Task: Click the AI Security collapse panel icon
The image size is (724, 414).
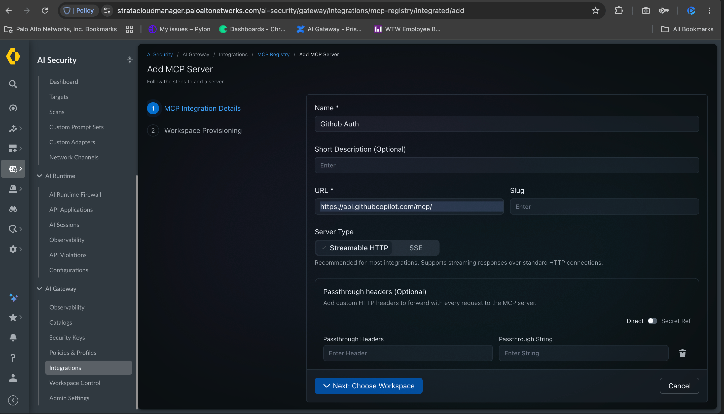Action: pyautogui.click(x=130, y=60)
